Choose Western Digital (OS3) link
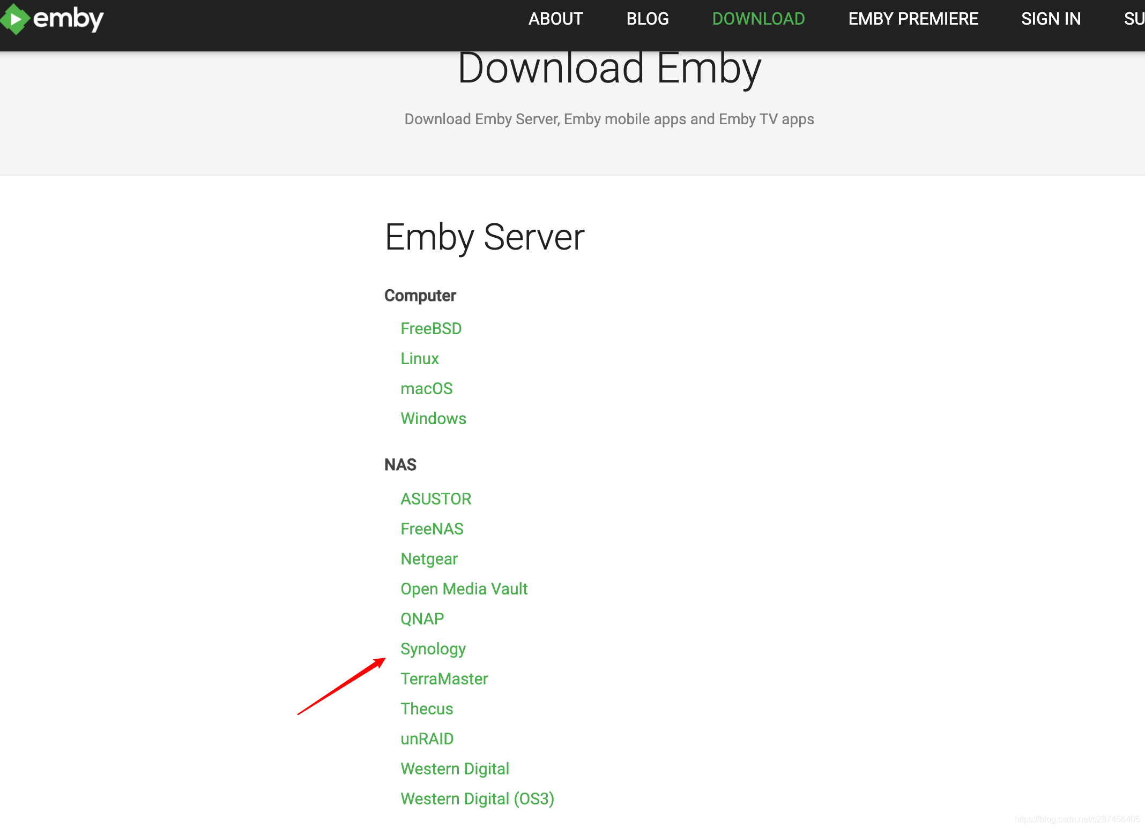This screenshot has width=1145, height=829. 477,798
